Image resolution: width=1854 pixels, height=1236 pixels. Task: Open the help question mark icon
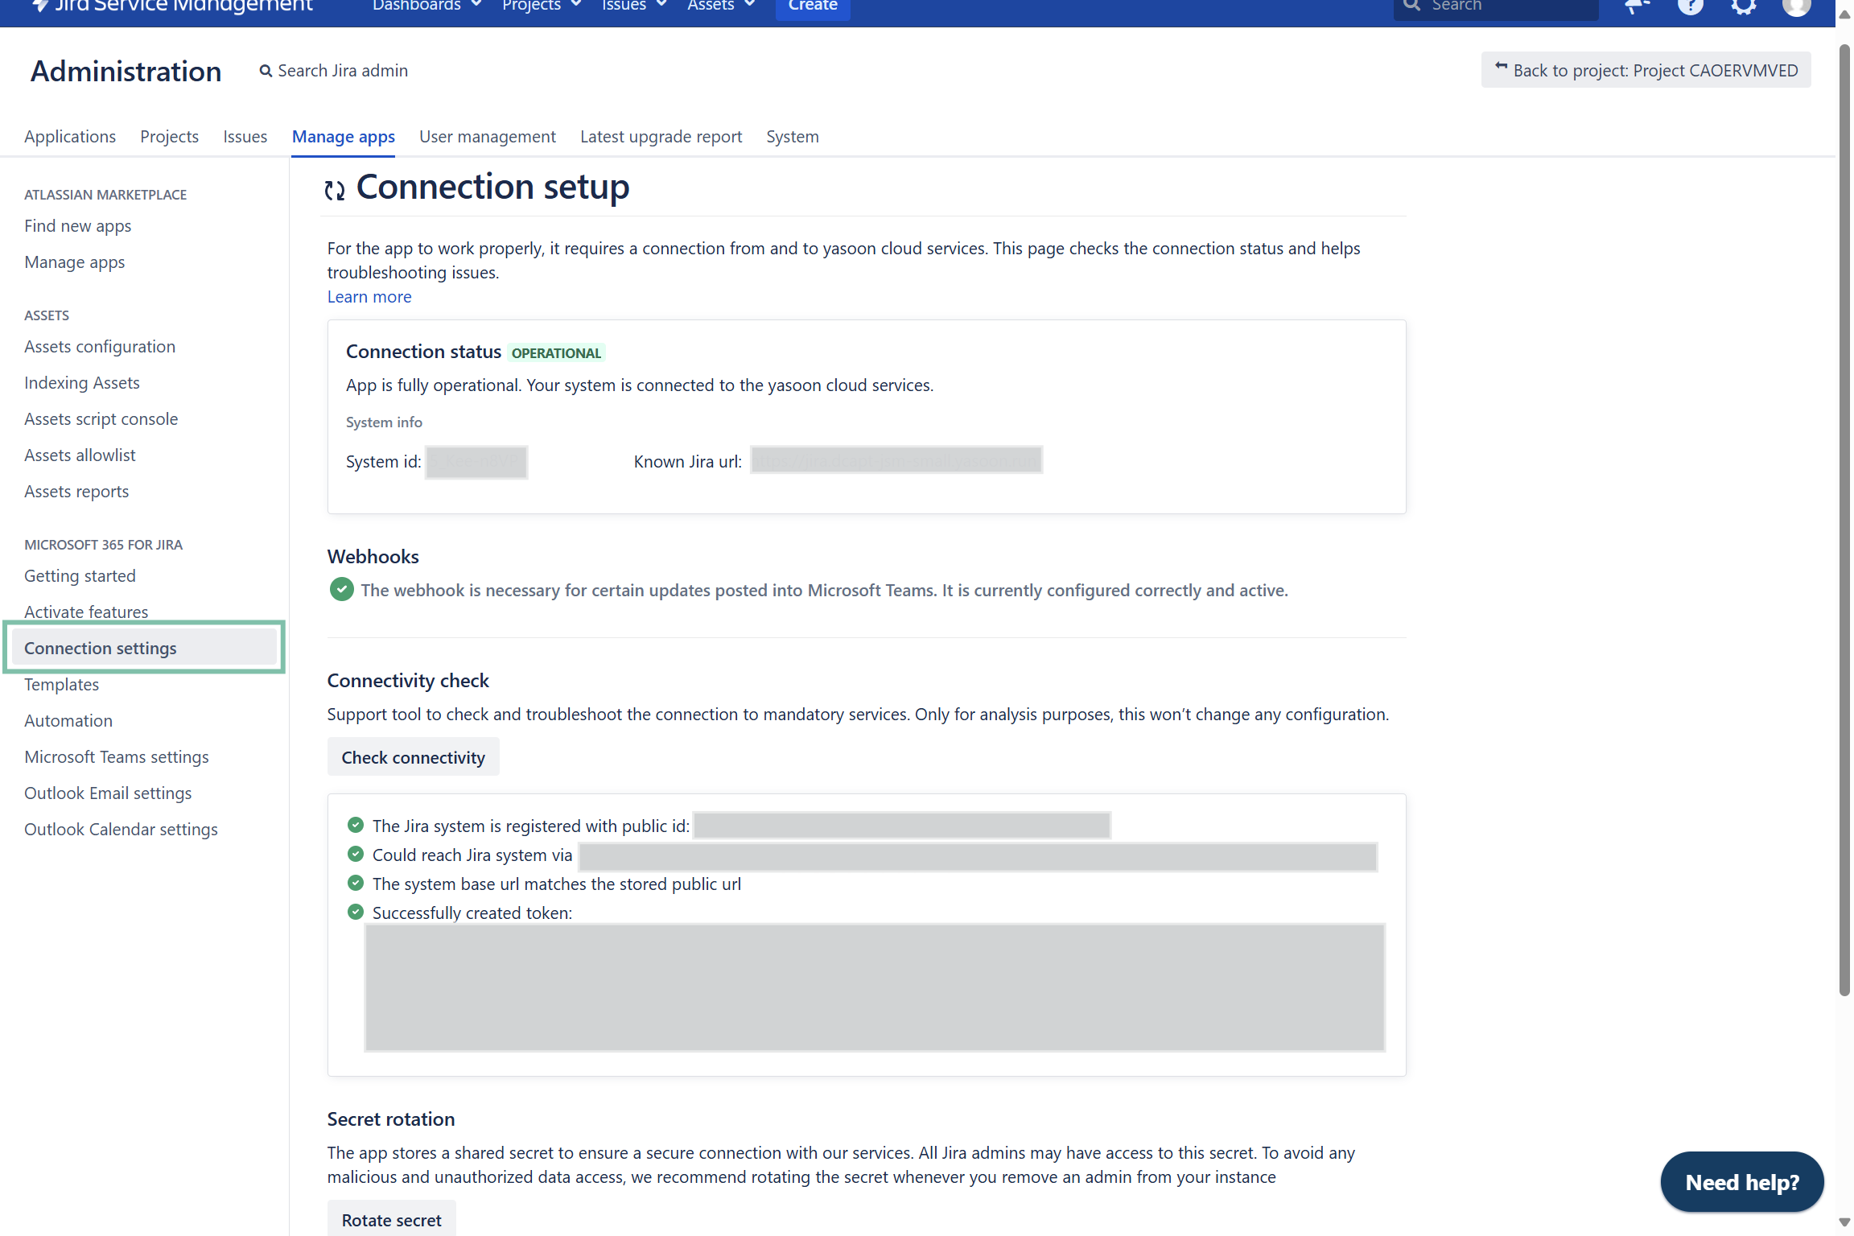tap(1690, 6)
